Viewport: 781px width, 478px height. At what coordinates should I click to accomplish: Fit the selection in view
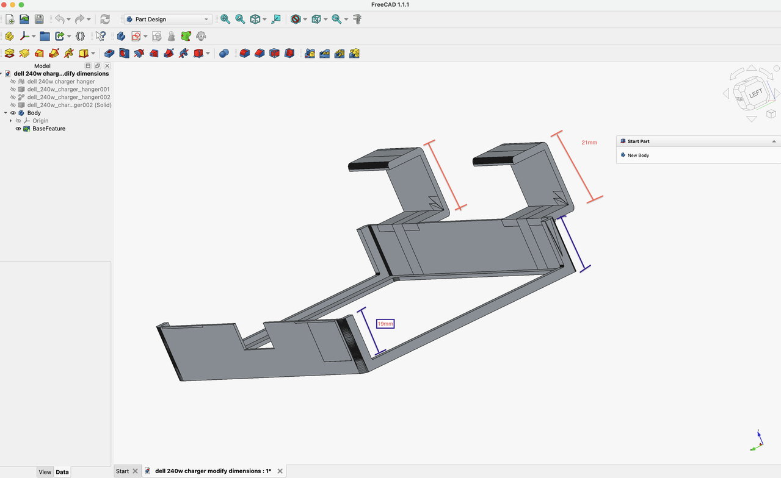[240, 20]
